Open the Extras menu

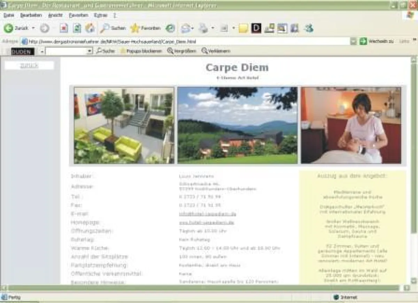click(x=101, y=15)
